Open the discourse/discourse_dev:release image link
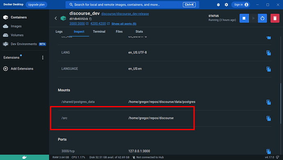The width and height of the screenshot is (283, 160). tap(125, 14)
